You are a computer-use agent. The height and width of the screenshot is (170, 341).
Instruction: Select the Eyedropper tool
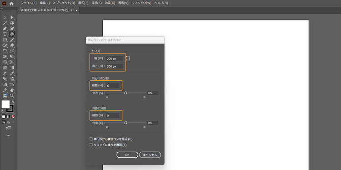coord(12,73)
